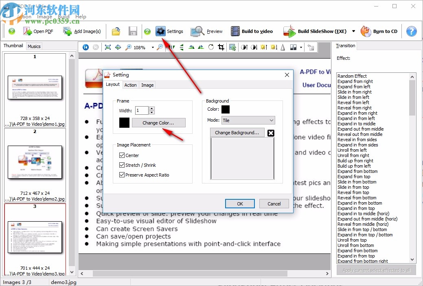Select the Crop tool in the image toolbar
Viewport: 423px width, 286px height.
pyautogui.click(x=221, y=47)
